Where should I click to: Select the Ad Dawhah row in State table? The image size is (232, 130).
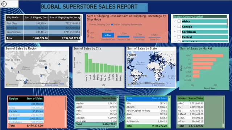pos(146,121)
